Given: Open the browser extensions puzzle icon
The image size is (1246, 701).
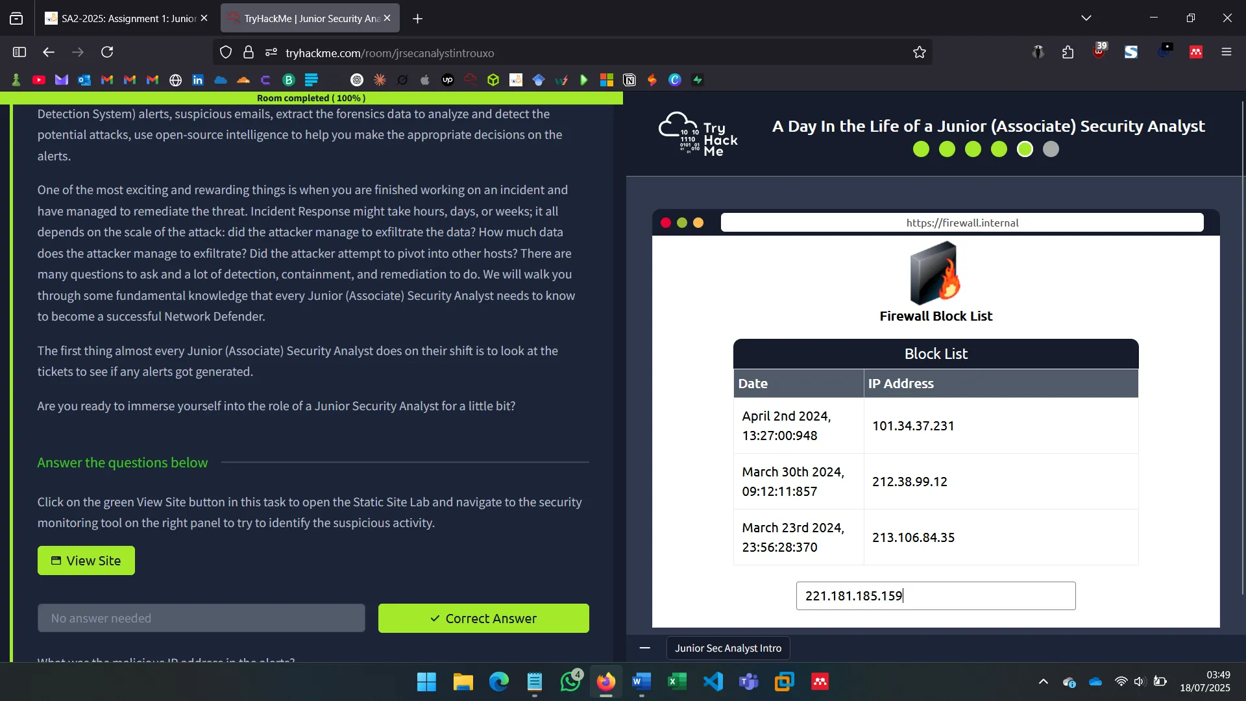Looking at the screenshot, I should [1068, 51].
